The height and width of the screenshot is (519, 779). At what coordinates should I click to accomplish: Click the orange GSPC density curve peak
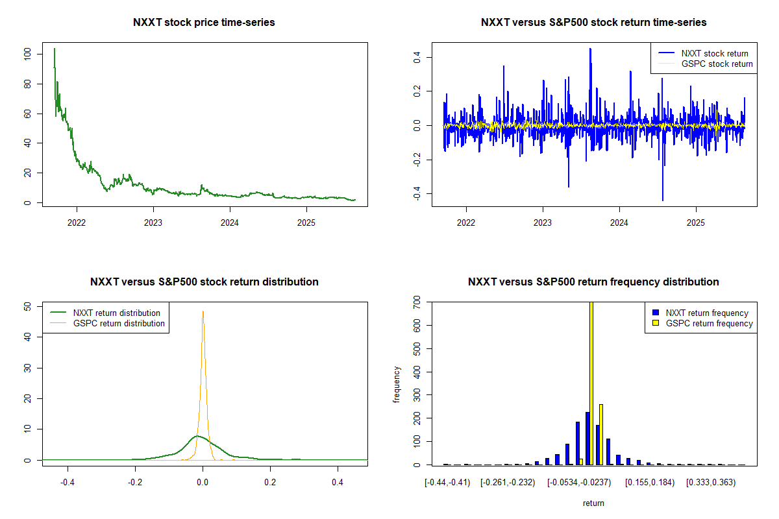203,313
